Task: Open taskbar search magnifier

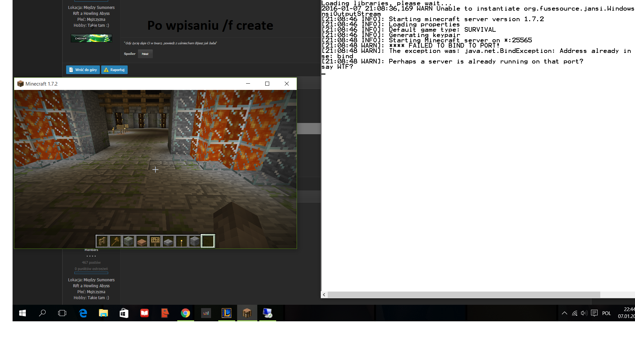Action: (x=42, y=313)
